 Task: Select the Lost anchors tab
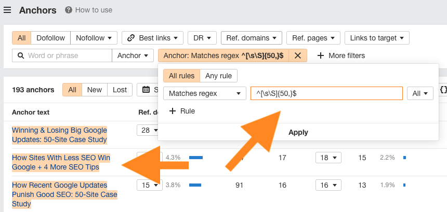click(120, 90)
